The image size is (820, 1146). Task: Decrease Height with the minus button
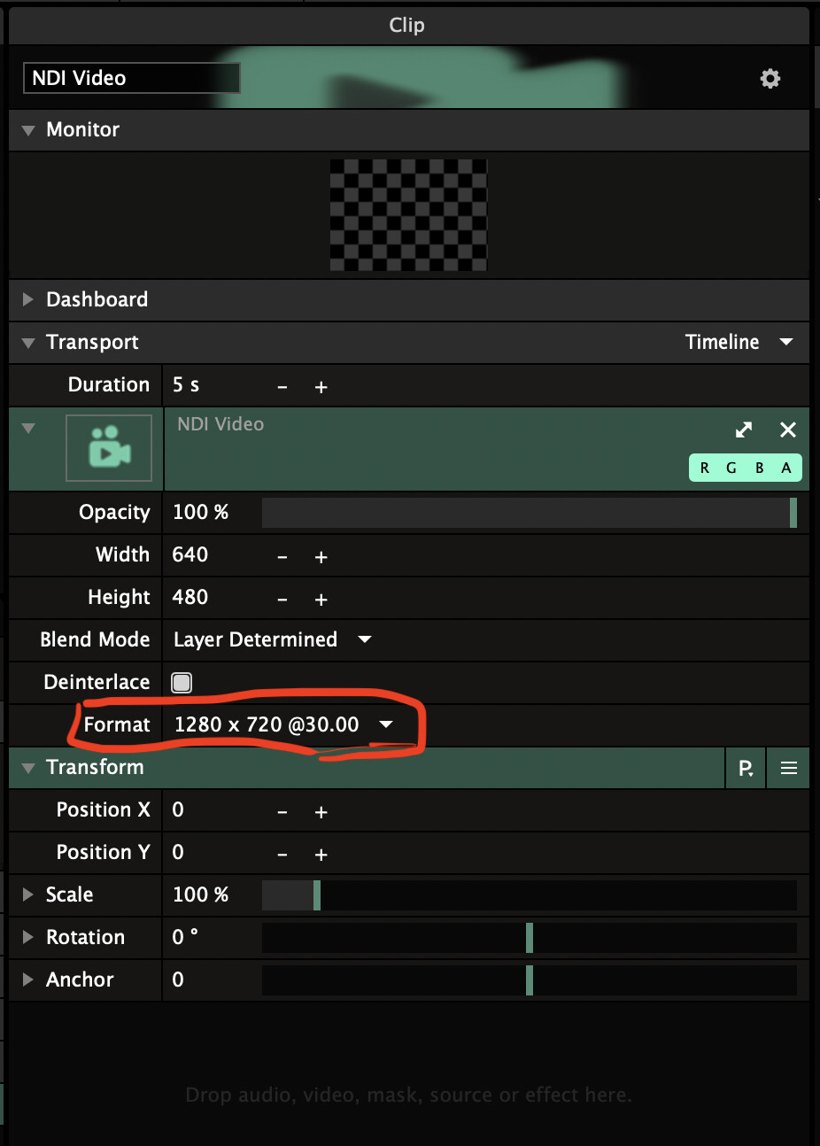pos(282,600)
